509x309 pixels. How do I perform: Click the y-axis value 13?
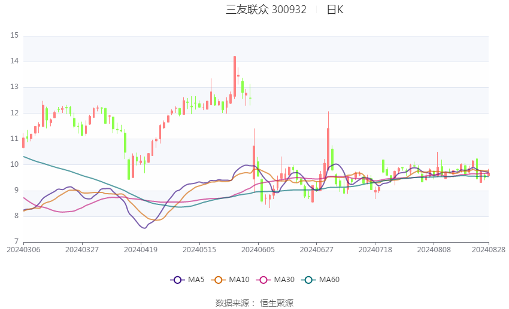click(14, 87)
